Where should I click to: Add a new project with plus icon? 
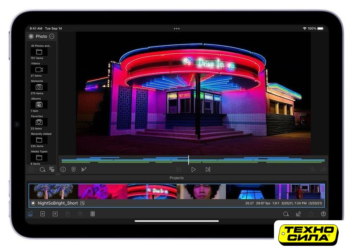coord(42,214)
